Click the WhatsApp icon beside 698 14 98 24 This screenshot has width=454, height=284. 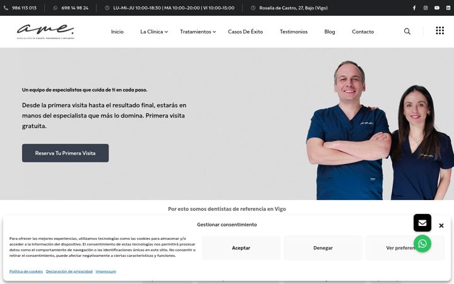click(55, 8)
